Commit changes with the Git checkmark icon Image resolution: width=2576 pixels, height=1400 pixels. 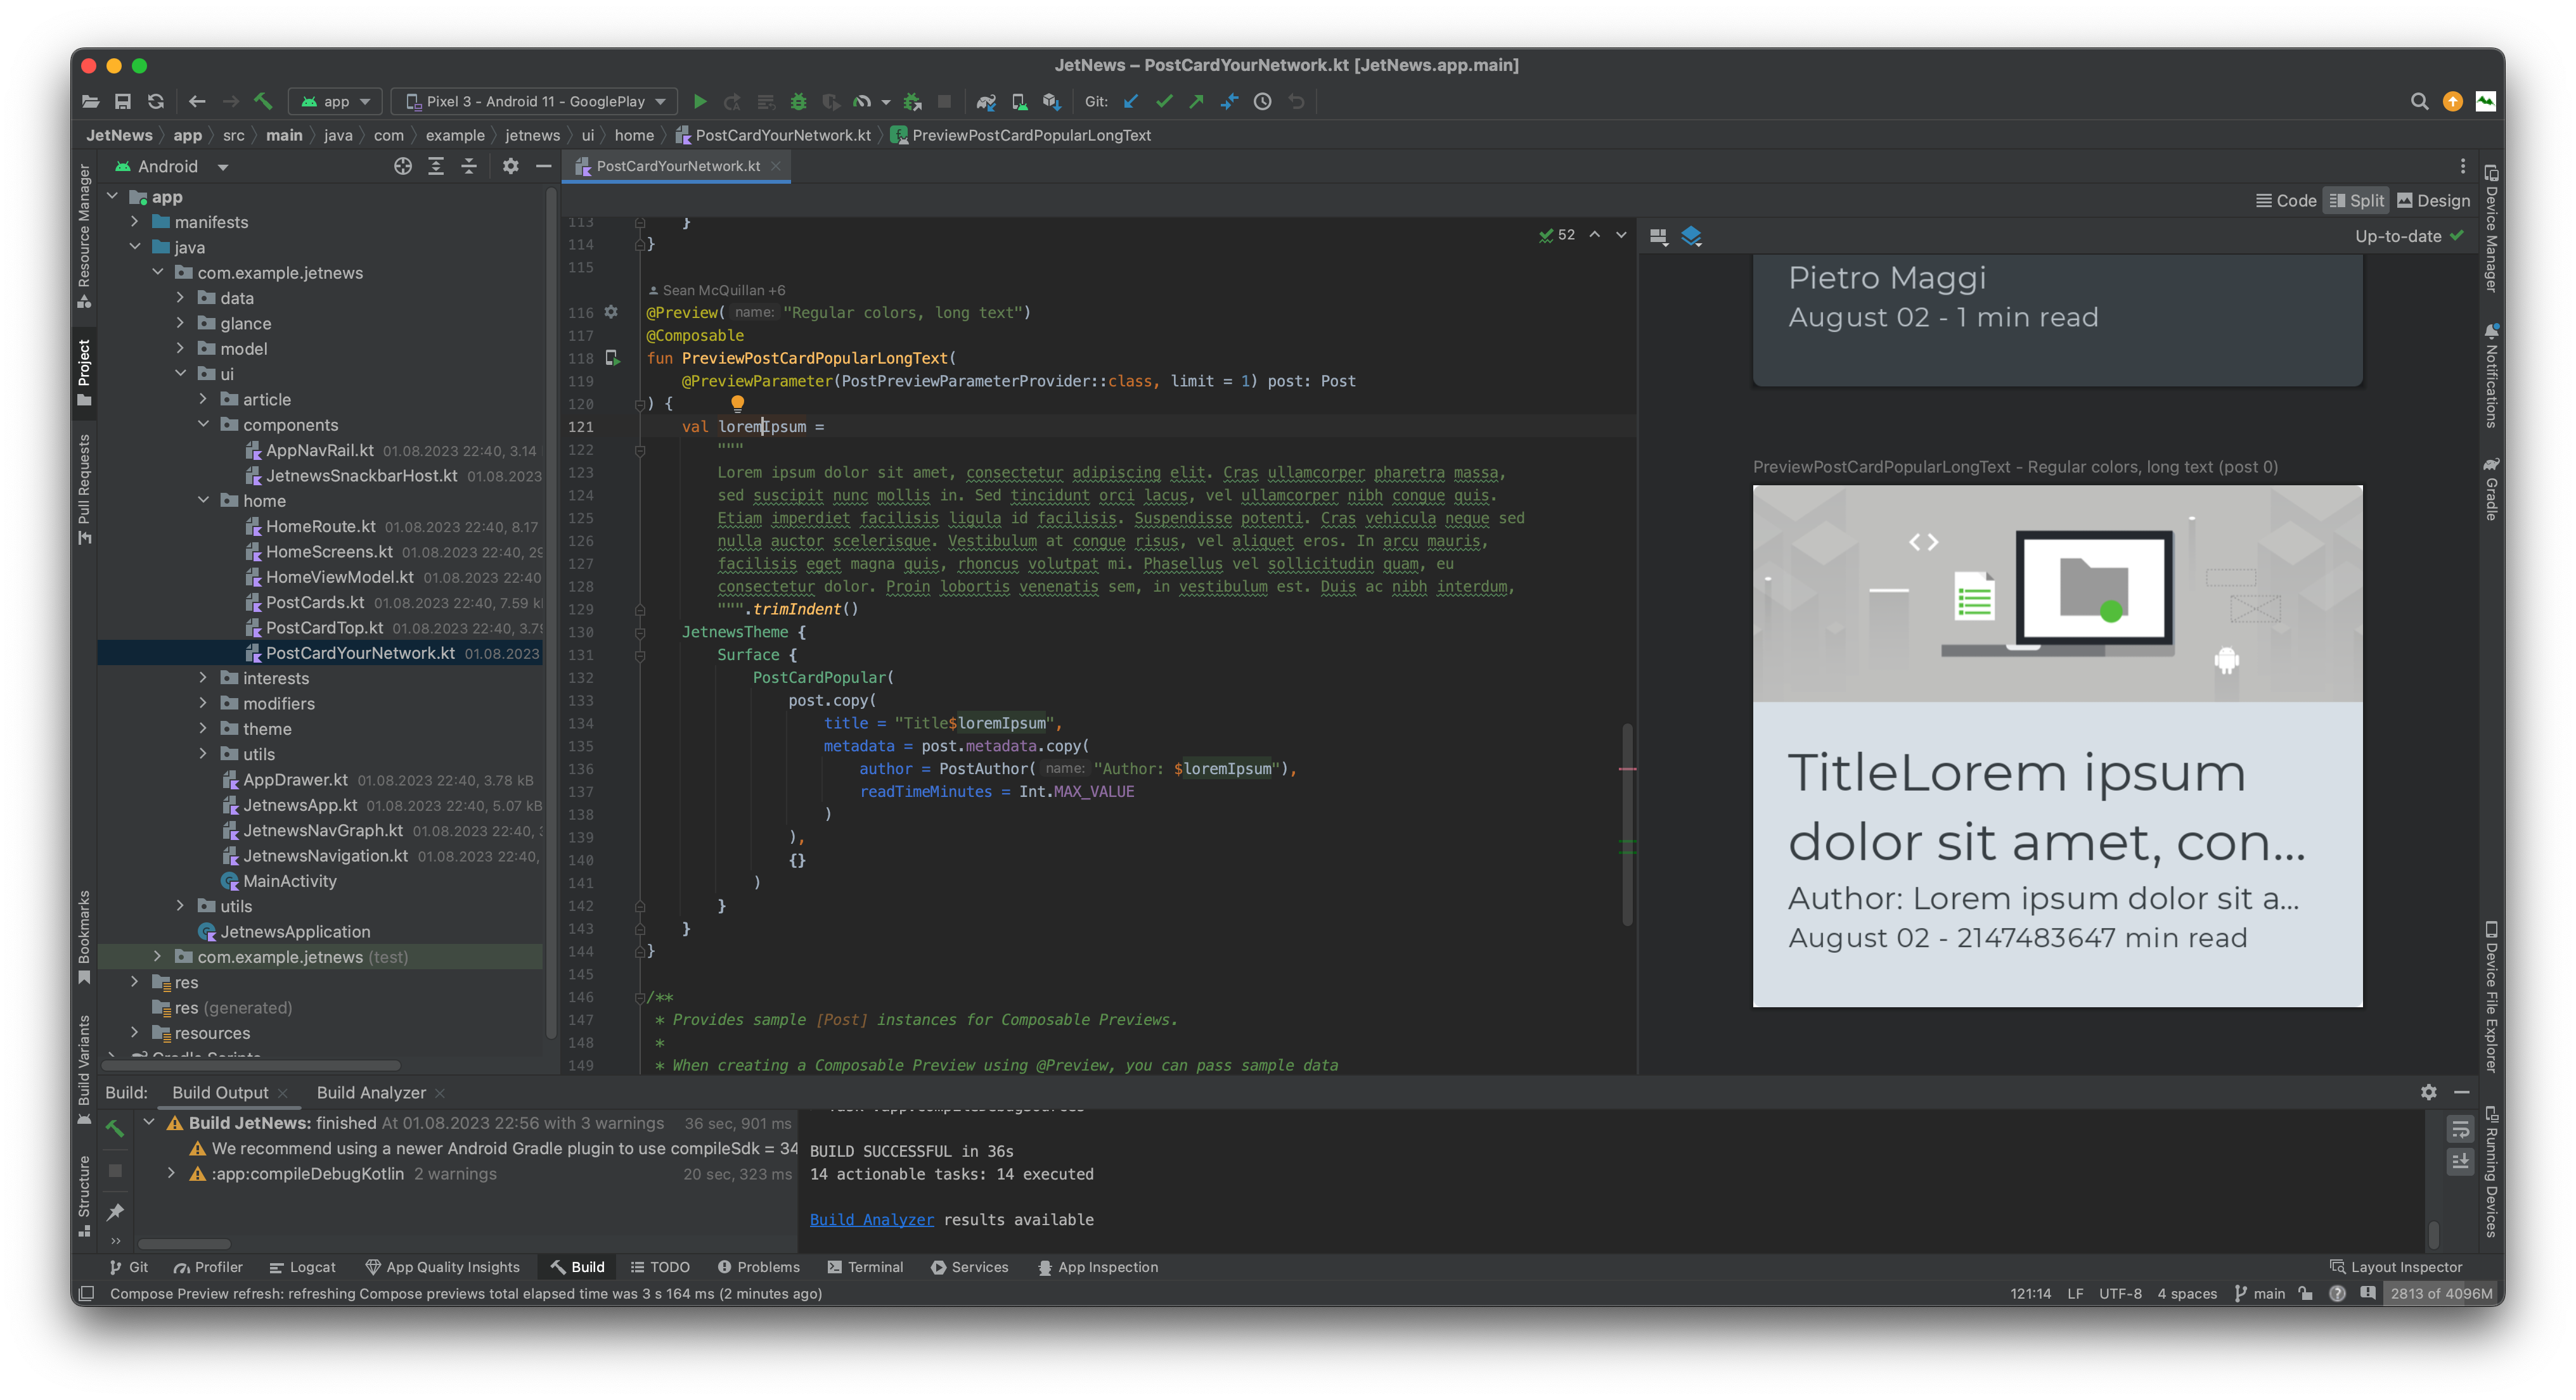click(1163, 101)
